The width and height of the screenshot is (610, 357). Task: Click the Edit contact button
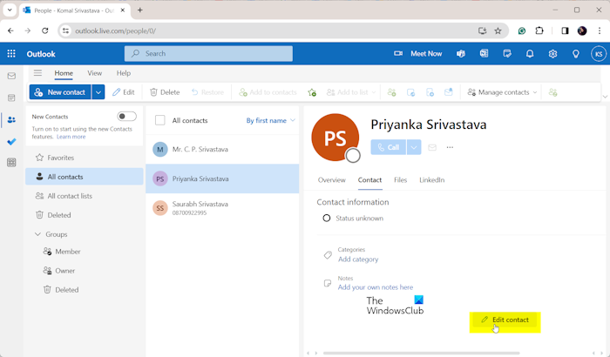[505, 320]
